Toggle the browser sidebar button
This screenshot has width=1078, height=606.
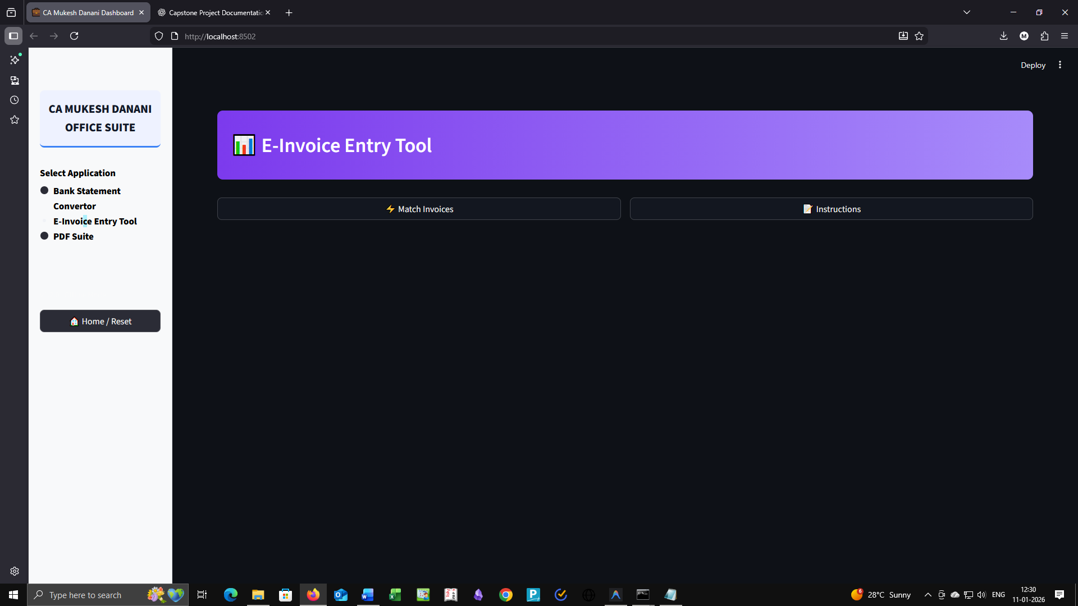[13, 36]
